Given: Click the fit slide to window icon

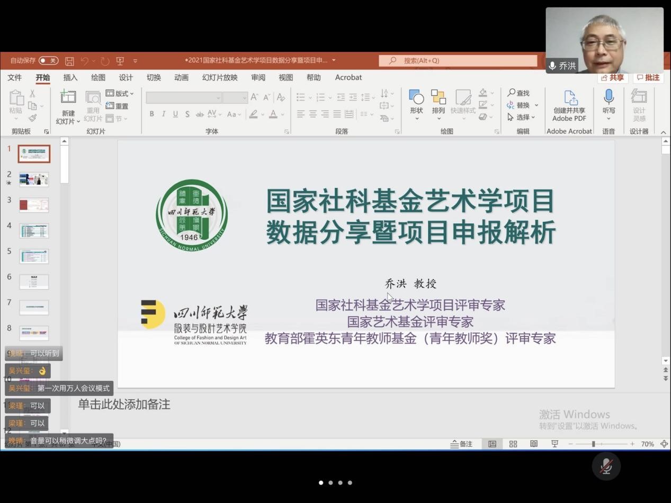Looking at the screenshot, I should point(664,444).
